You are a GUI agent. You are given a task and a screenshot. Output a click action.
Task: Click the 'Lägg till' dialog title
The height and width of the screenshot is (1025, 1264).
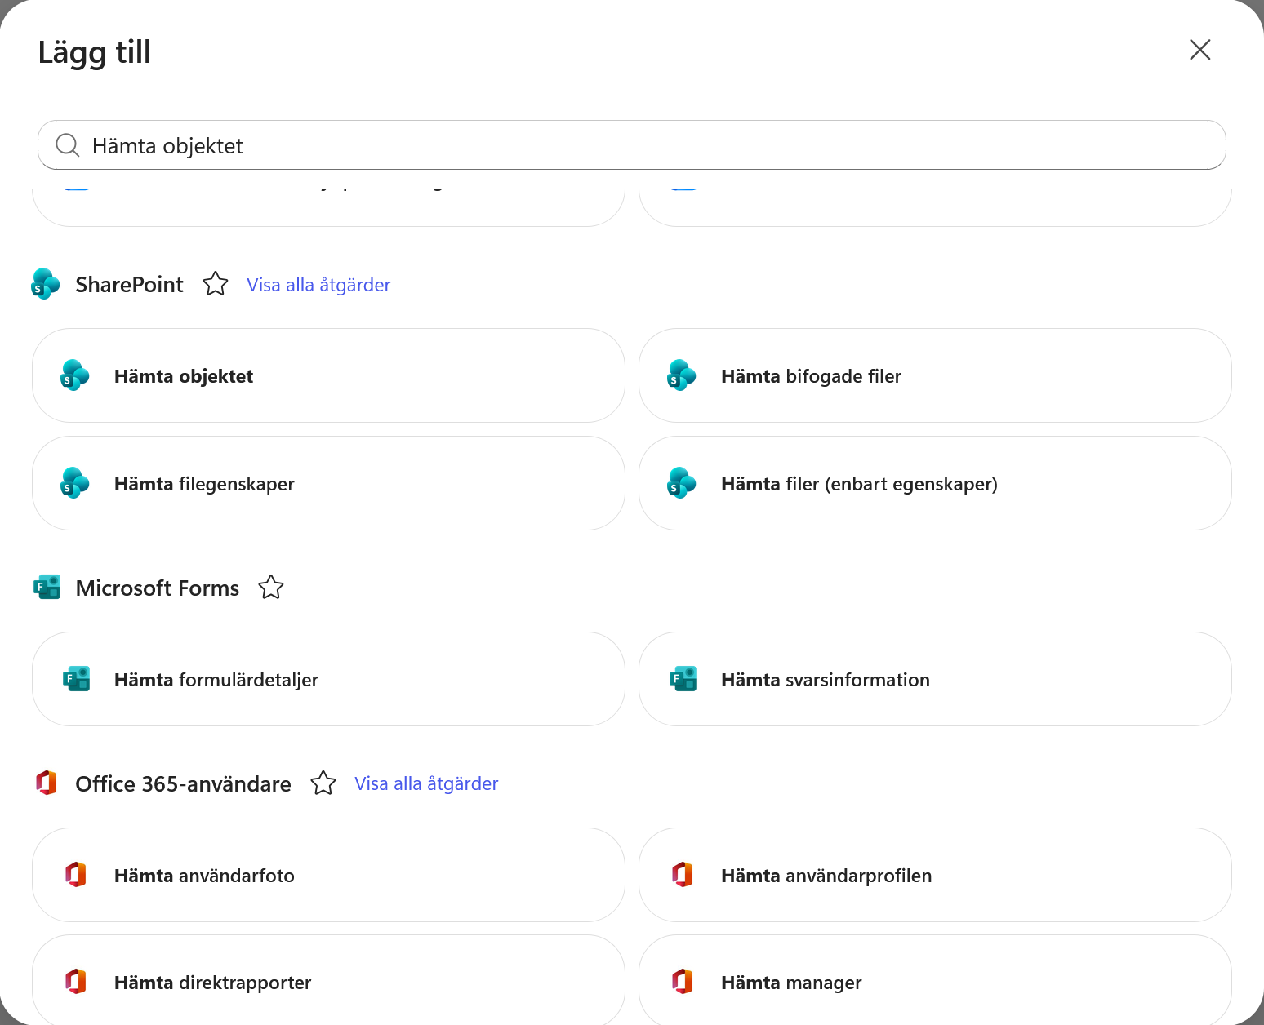click(95, 53)
